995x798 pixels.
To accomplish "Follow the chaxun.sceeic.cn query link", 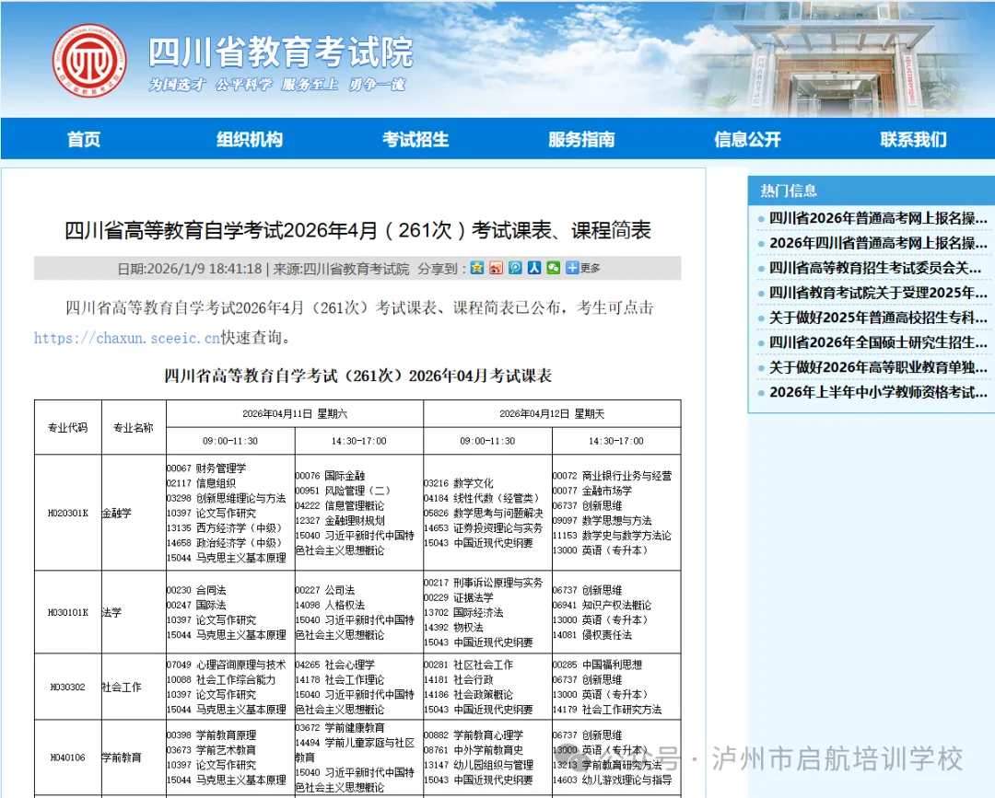I will pos(127,338).
